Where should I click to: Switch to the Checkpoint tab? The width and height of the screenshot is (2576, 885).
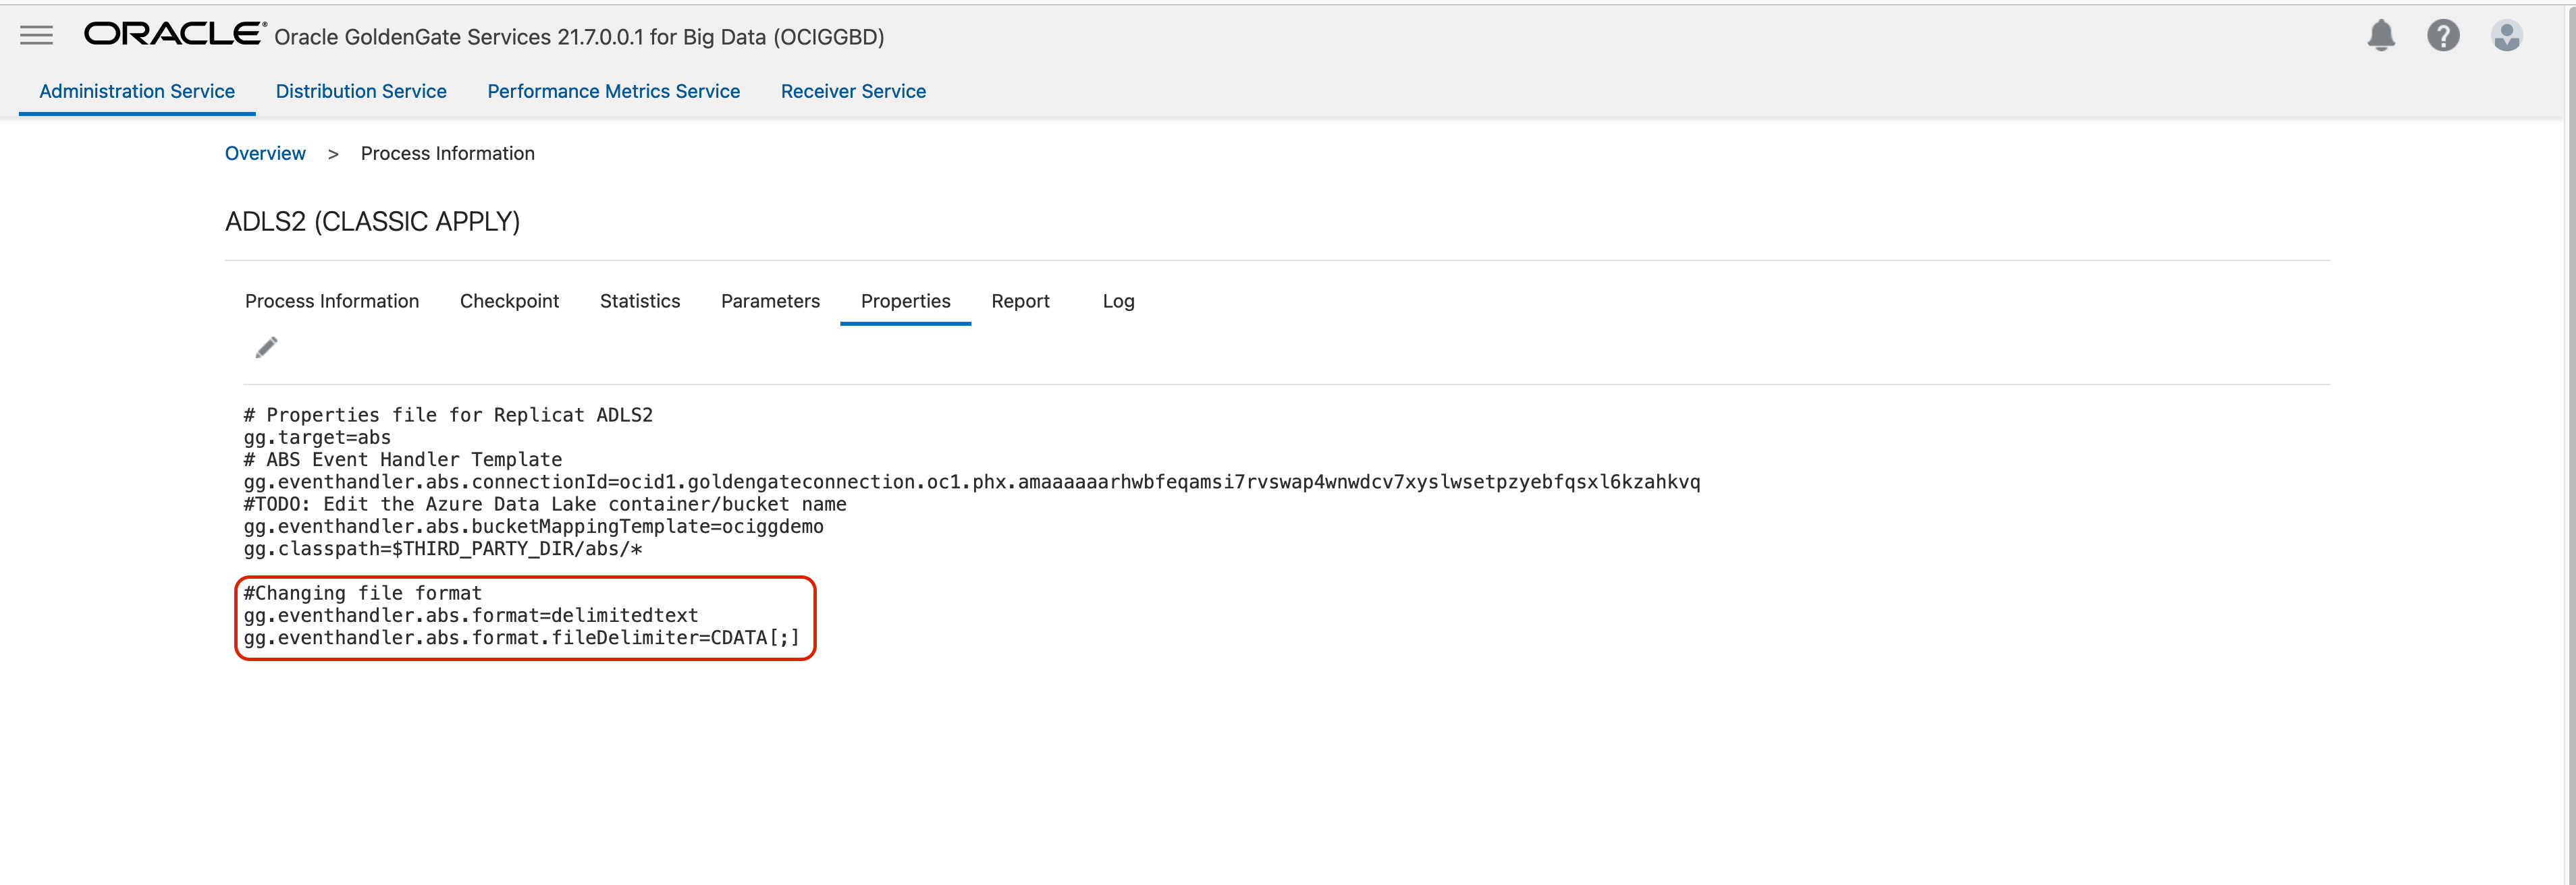509,301
